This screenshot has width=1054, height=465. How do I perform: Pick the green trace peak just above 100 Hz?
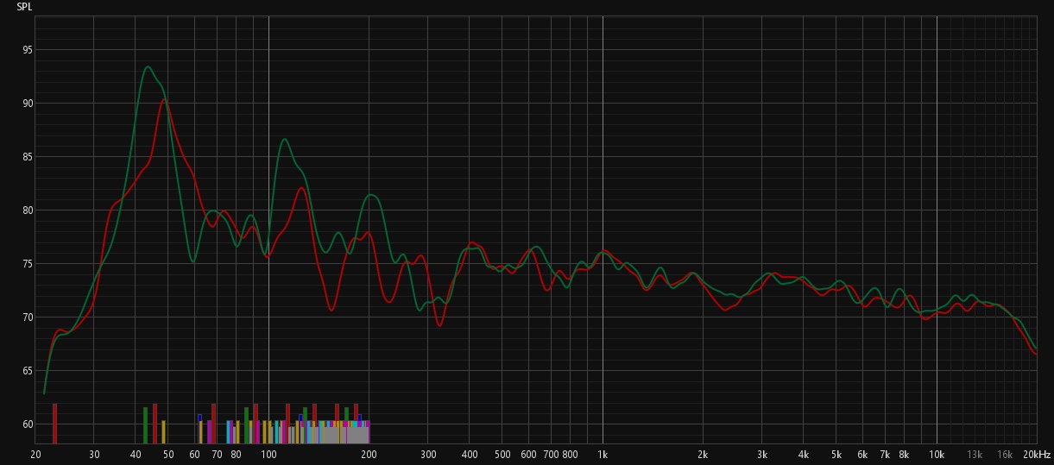pyautogui.click(x=284, y=139)
